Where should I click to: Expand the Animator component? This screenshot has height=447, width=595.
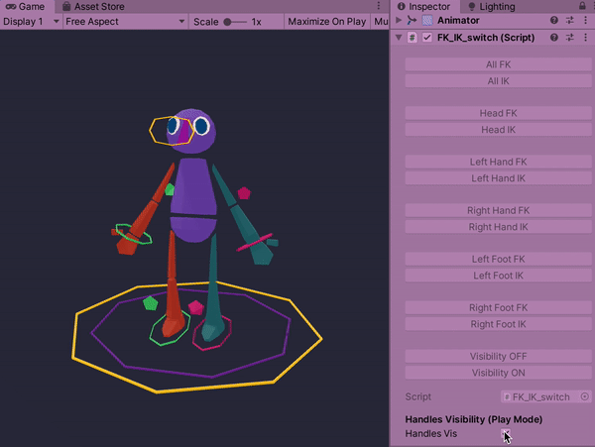(399, 20)
